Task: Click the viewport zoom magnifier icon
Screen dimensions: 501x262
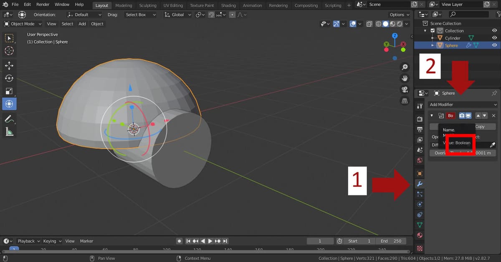Action: (x=405, y=67)
